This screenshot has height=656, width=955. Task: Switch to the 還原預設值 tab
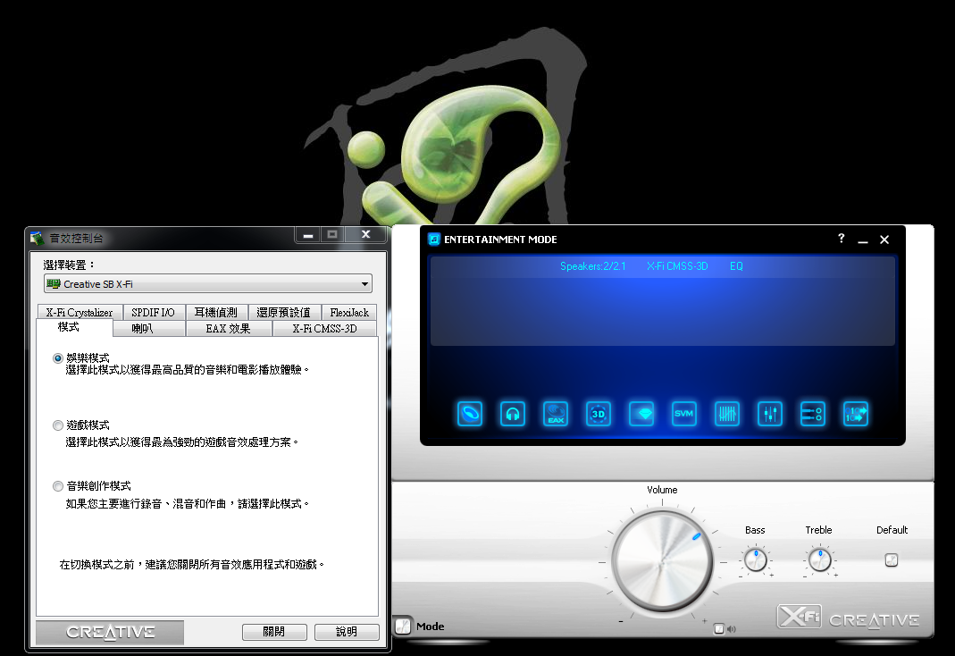tap(284, 312)
